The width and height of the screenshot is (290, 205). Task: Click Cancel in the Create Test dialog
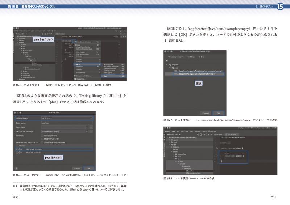(x=77, y=168)
